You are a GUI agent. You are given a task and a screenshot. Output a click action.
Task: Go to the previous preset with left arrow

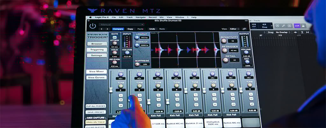tap(102, 29)
